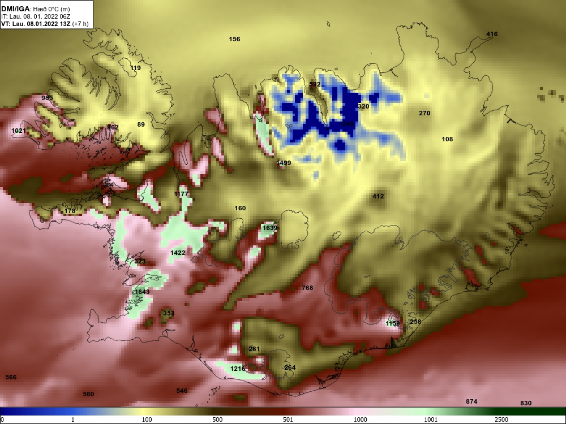Click the 416 value in the northeast

pyautogui.click(x=492, y=34)
